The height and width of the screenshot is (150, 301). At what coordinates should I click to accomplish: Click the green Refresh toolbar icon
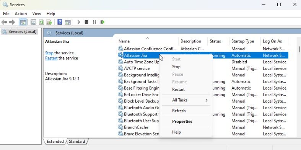pyautogui.click(x=41, y=22)
